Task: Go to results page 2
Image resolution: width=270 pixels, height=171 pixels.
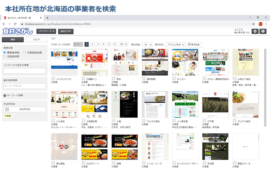Action: [92, 45]
